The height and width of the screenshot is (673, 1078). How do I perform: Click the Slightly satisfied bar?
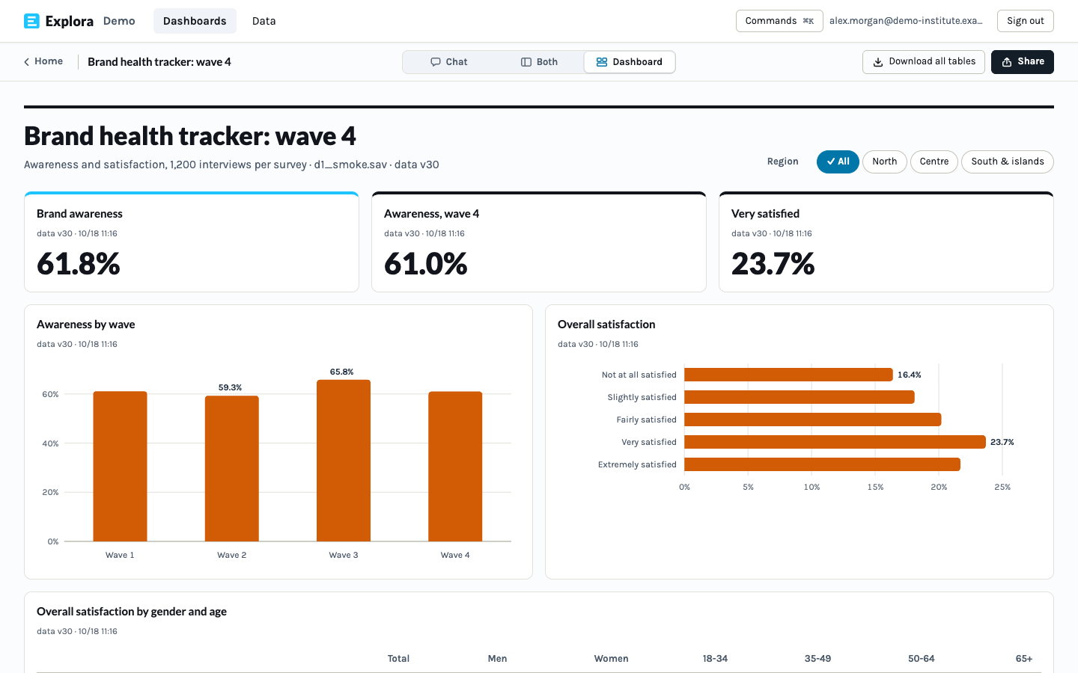click(800, 397)
